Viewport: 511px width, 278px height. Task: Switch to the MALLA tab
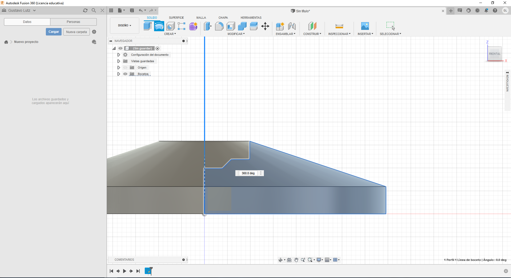201,18
